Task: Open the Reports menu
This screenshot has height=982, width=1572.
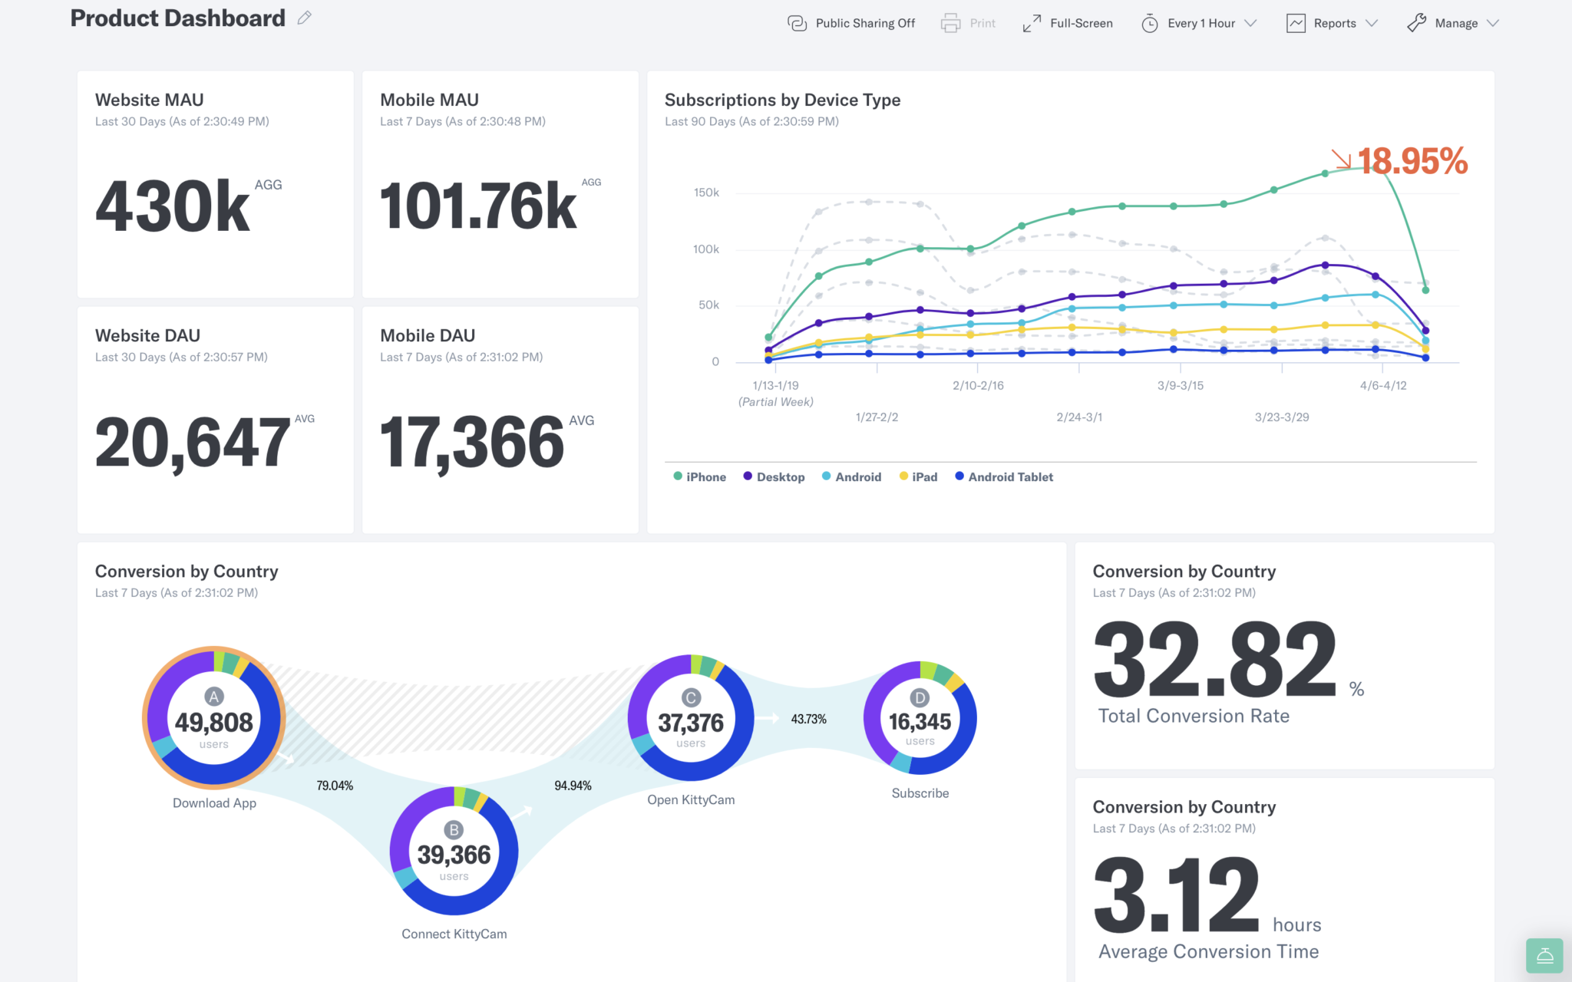Action: [1336, 23]
